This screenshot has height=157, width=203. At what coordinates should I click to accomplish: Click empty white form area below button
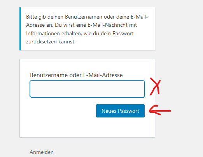click(x=87, y=127)
